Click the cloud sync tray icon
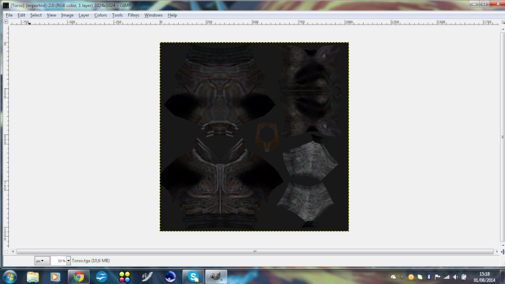The width and height of the screenshot is (505, 284). pos(393,277)
